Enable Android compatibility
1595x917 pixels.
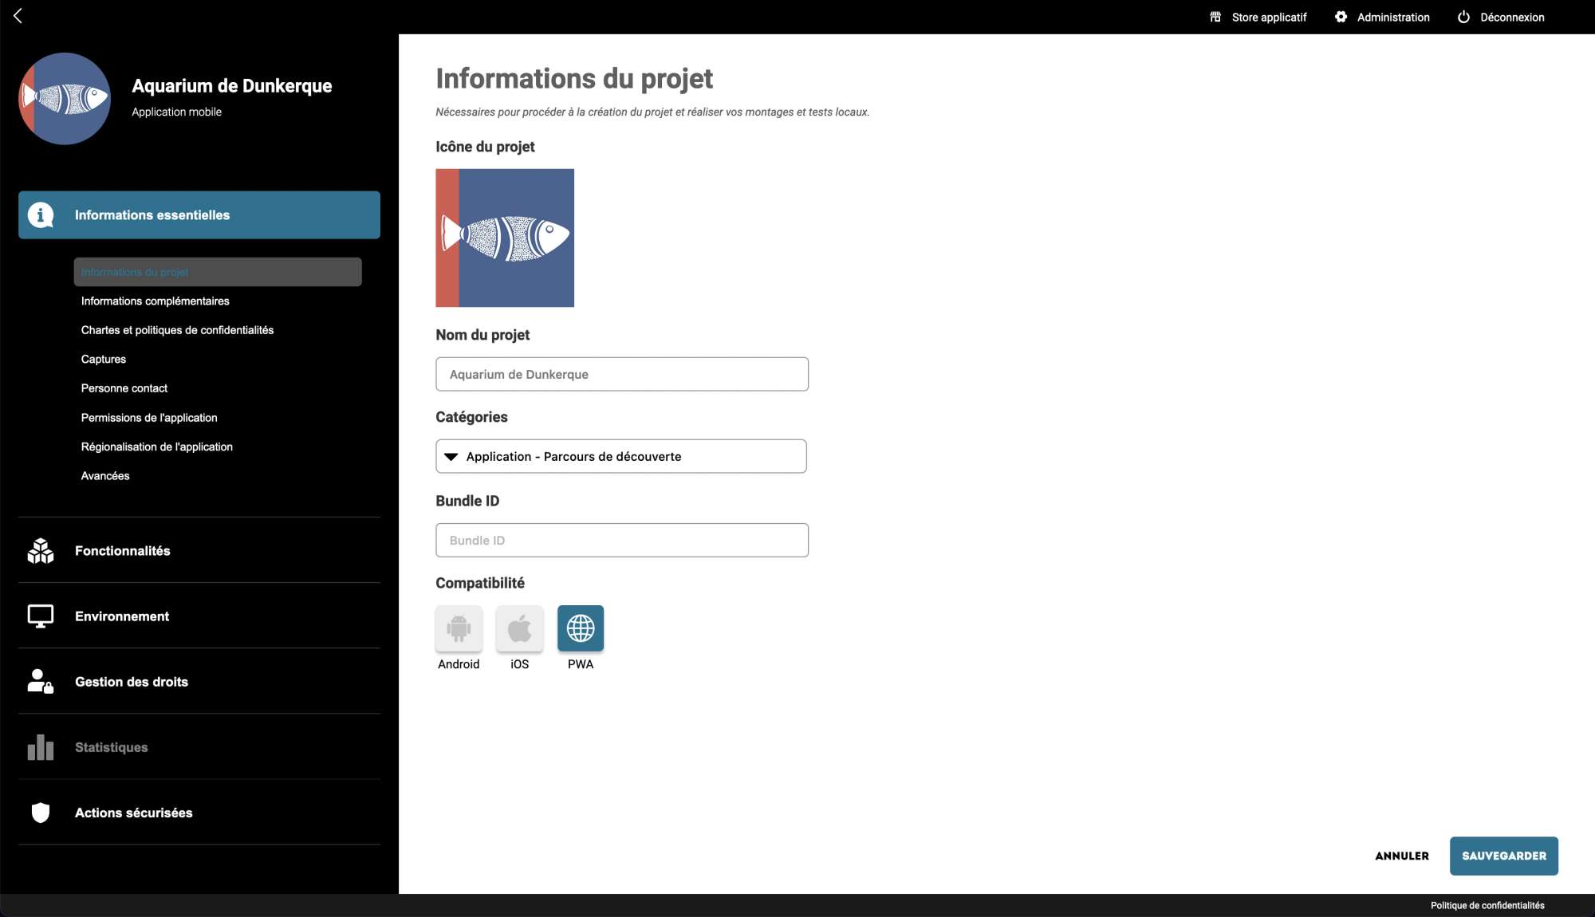click(x=459, y=628)
